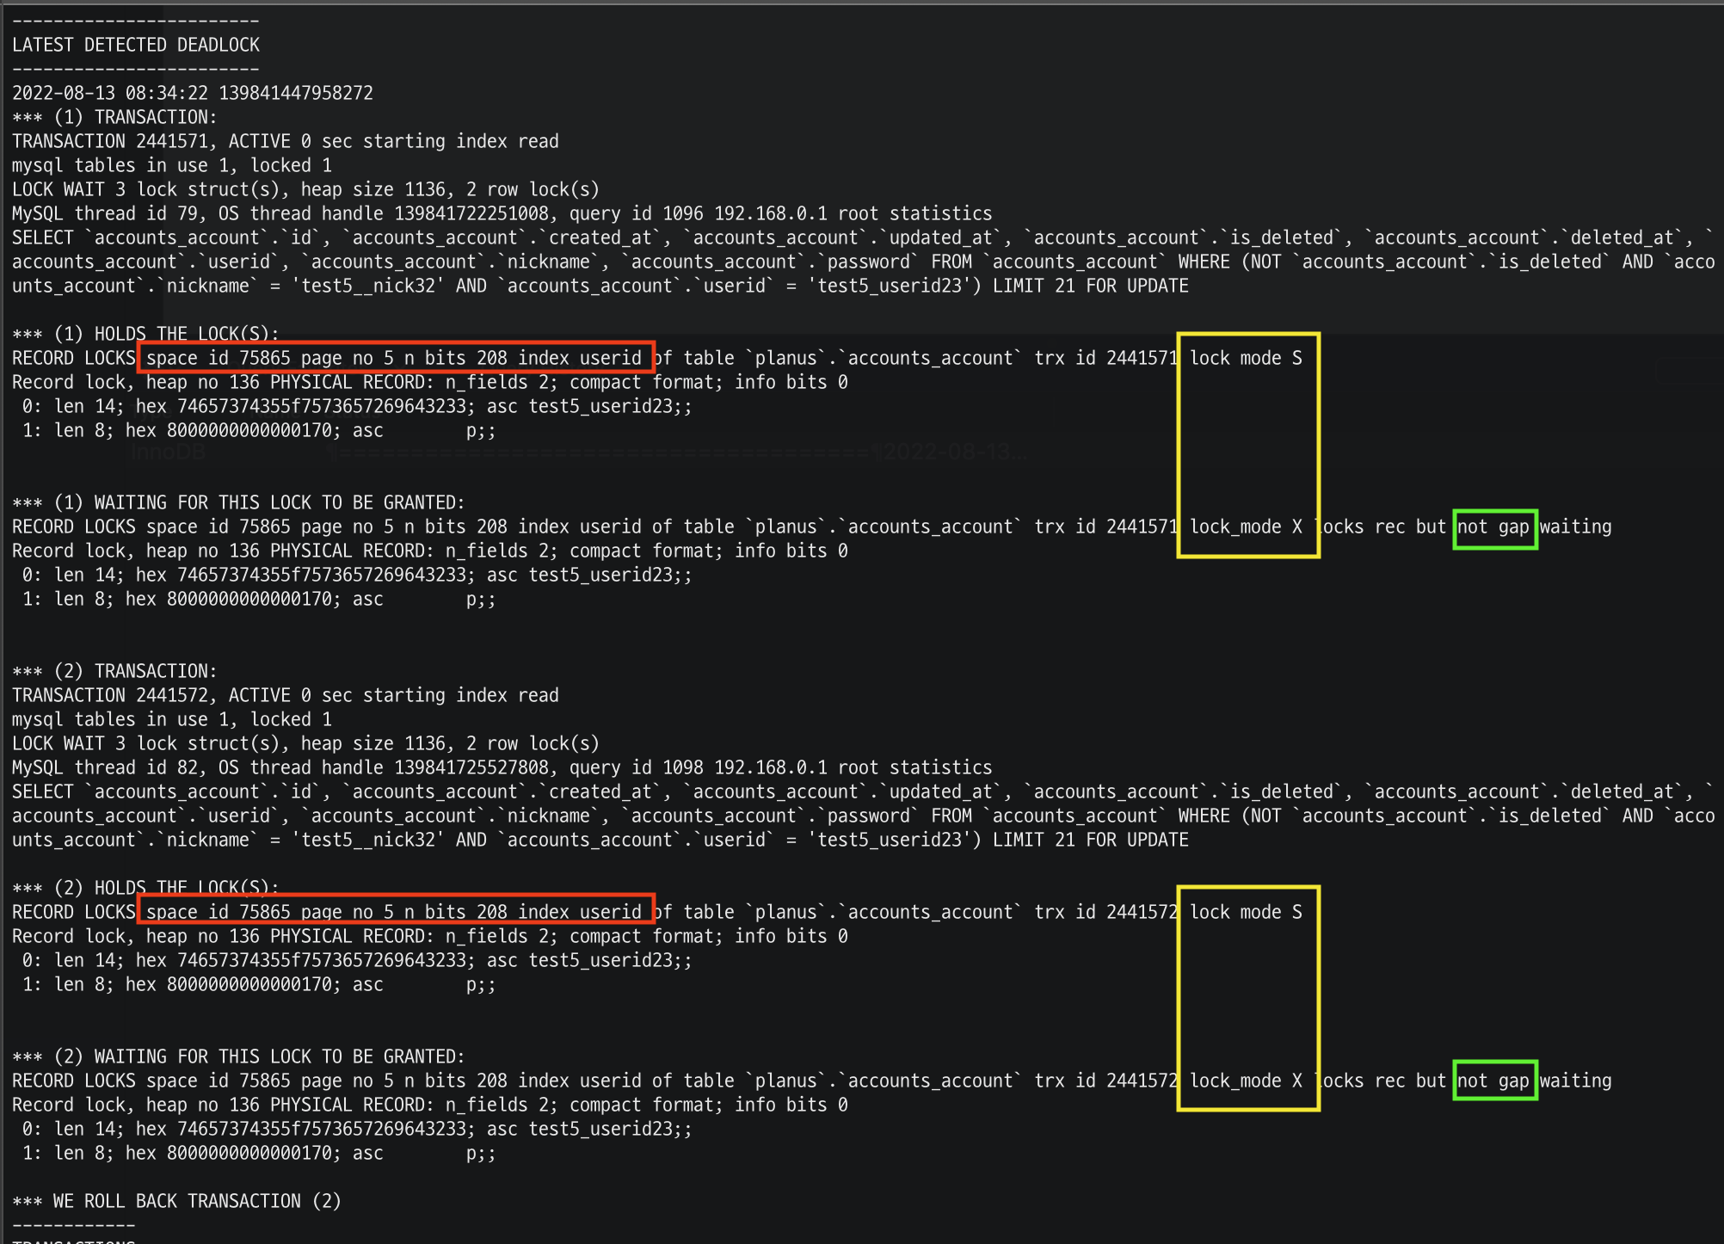Click '(1) HOLDS THE LOCK(S)' header

pyautogui.click(x=146, y=334)
